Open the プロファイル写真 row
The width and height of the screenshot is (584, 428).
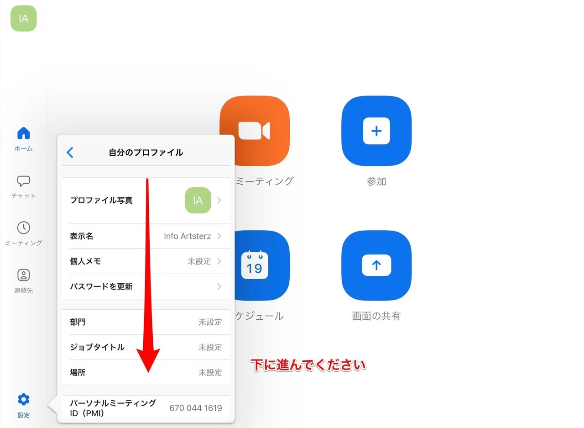146,201
